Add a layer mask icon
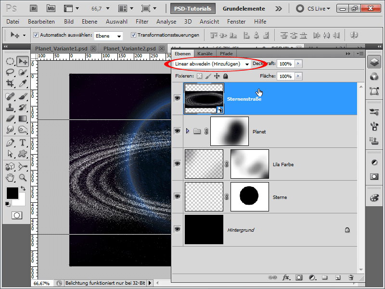Screen dimensions: 385x289 tap(299, 278)
